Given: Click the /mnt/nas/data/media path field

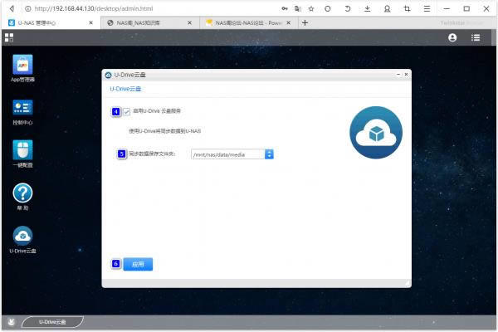Looking at the screenshot, I should (228, 154).
